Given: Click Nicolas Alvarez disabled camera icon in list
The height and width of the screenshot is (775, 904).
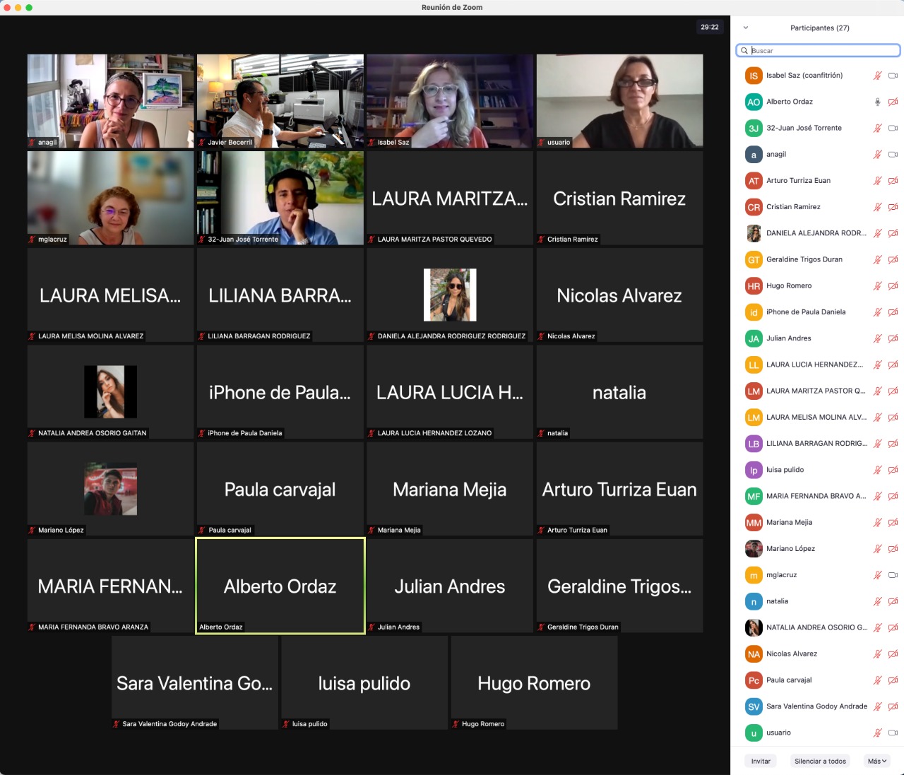Looking at the screenshot, I should tap(893, 654).
